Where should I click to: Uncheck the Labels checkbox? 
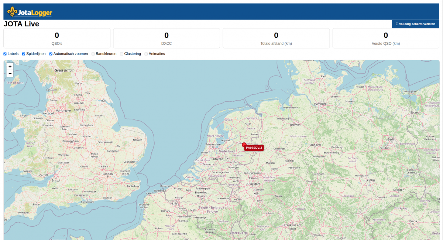5,54
